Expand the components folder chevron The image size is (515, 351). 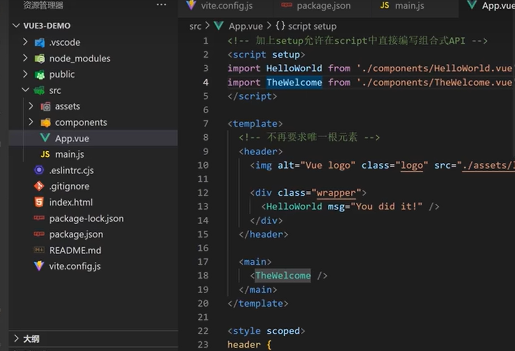[31, 122]
